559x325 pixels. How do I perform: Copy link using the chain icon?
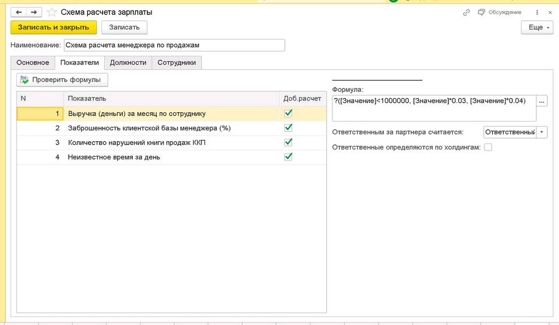click(x=466, y=12)
